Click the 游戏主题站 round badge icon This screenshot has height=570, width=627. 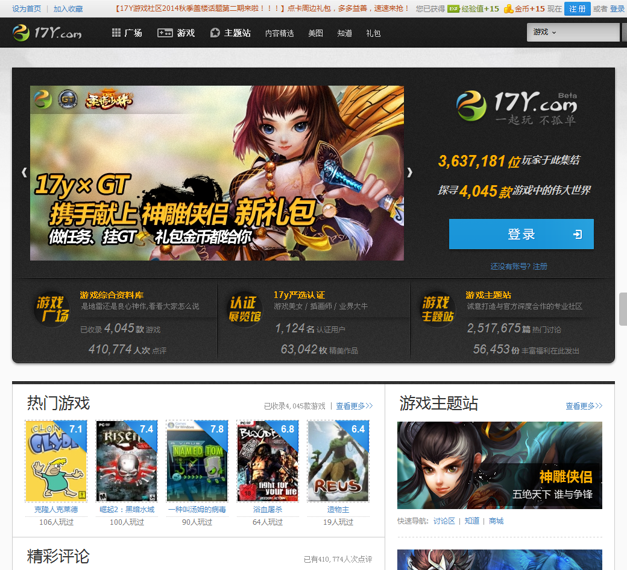tap(438, 309)
